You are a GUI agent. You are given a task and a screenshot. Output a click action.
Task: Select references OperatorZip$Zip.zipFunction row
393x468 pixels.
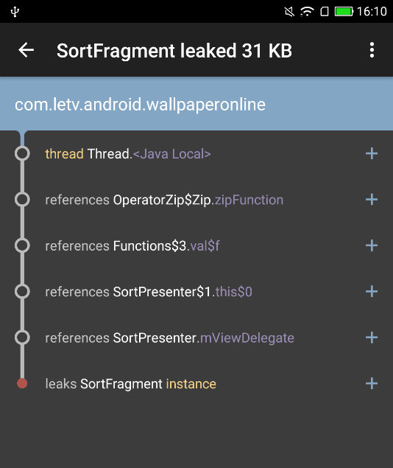pos(196,200)
